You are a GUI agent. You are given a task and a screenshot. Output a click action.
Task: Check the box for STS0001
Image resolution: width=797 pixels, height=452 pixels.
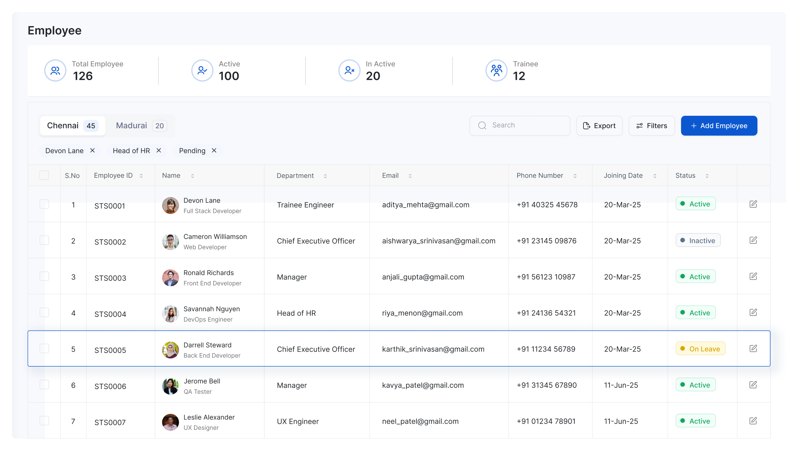click(x=44, y=204)
